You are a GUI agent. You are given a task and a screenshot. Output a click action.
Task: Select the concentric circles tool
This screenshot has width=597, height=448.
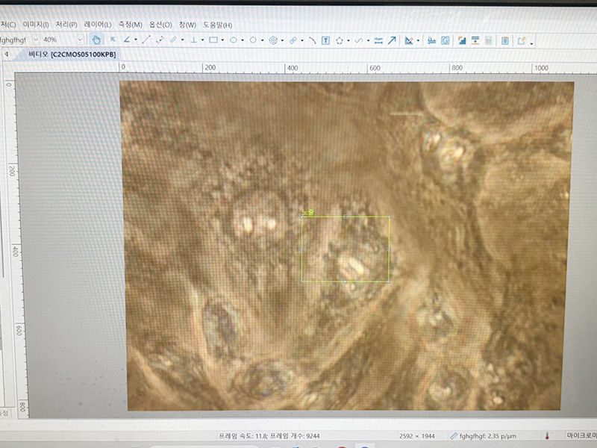273,40
